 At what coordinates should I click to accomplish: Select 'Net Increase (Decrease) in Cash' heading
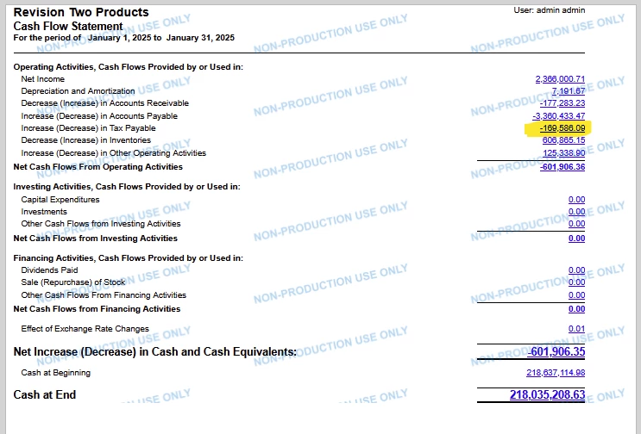tap(155, 351)
